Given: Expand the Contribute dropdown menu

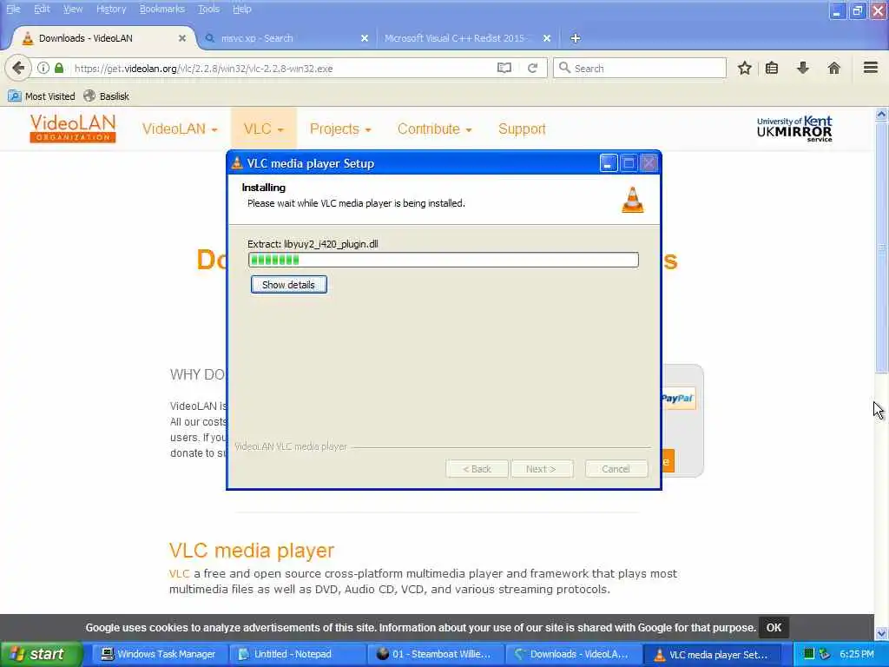Looking at the screenshot, I should pos(434,129).
